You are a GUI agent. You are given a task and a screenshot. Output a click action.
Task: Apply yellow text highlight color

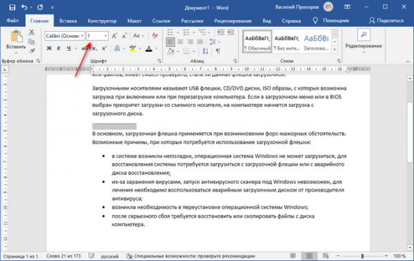(132, 48)
